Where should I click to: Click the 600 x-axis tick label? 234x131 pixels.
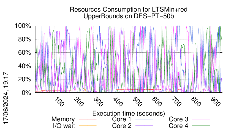tap(157, 102)
